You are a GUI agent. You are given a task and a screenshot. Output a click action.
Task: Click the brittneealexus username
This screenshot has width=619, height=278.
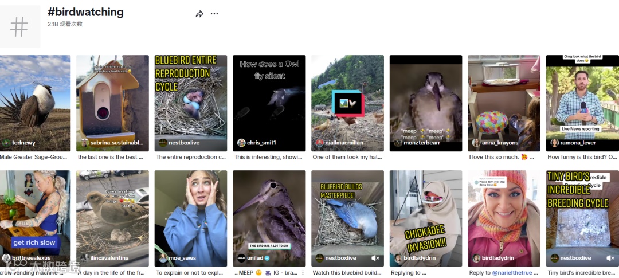click(31, 259)
